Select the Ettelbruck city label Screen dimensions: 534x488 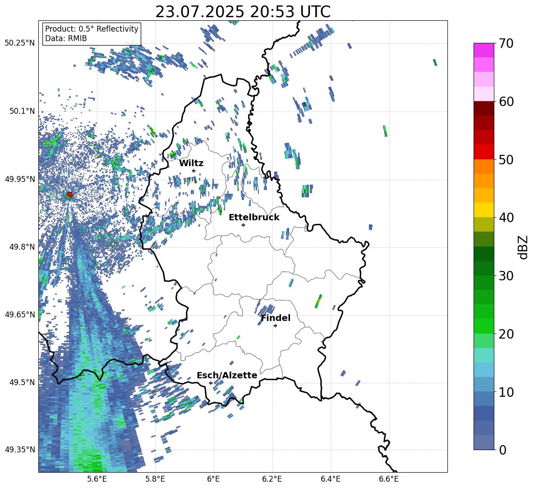(254, 218)
